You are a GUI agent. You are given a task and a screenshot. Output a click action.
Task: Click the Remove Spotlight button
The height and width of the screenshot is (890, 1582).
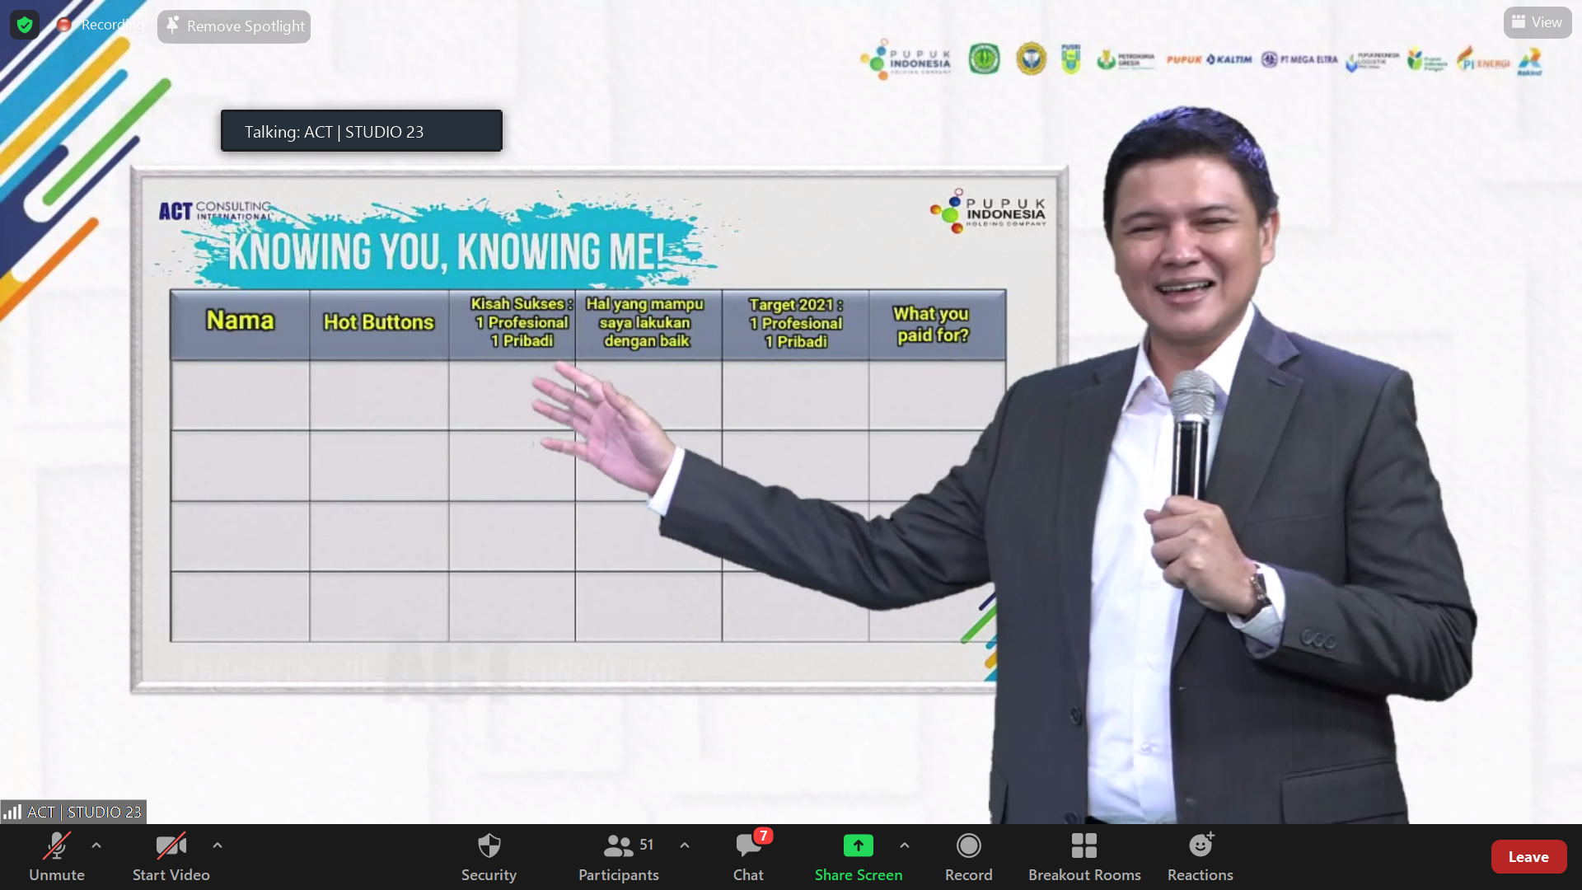pyautogui.click(x=234, y=26)
